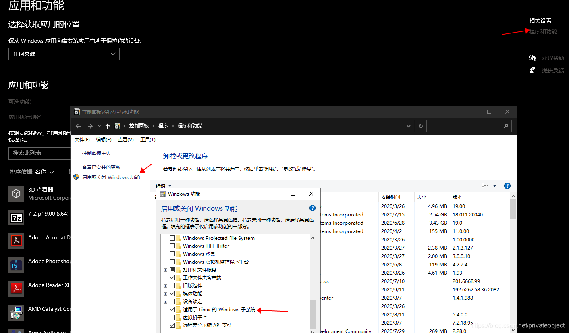Image resolution: width=569 pixels, height=333 pixels.
Task: Toggle 打印和文件服务 checkbox
Action: [172, 270]
